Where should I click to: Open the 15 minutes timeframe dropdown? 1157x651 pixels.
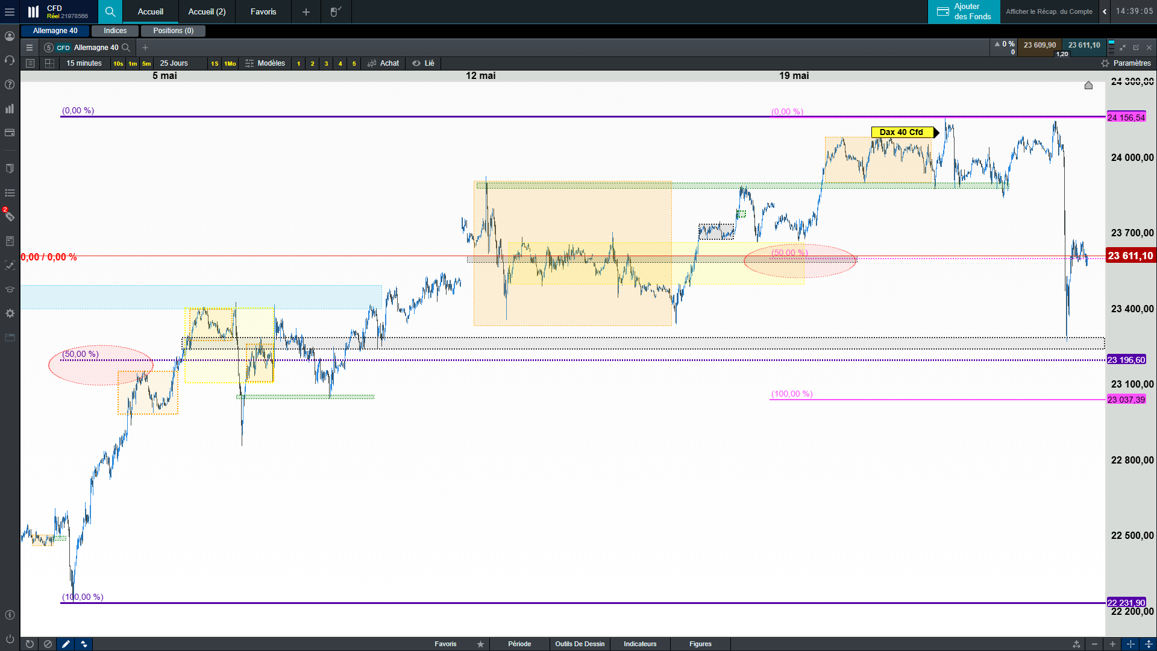coord(84,63)
